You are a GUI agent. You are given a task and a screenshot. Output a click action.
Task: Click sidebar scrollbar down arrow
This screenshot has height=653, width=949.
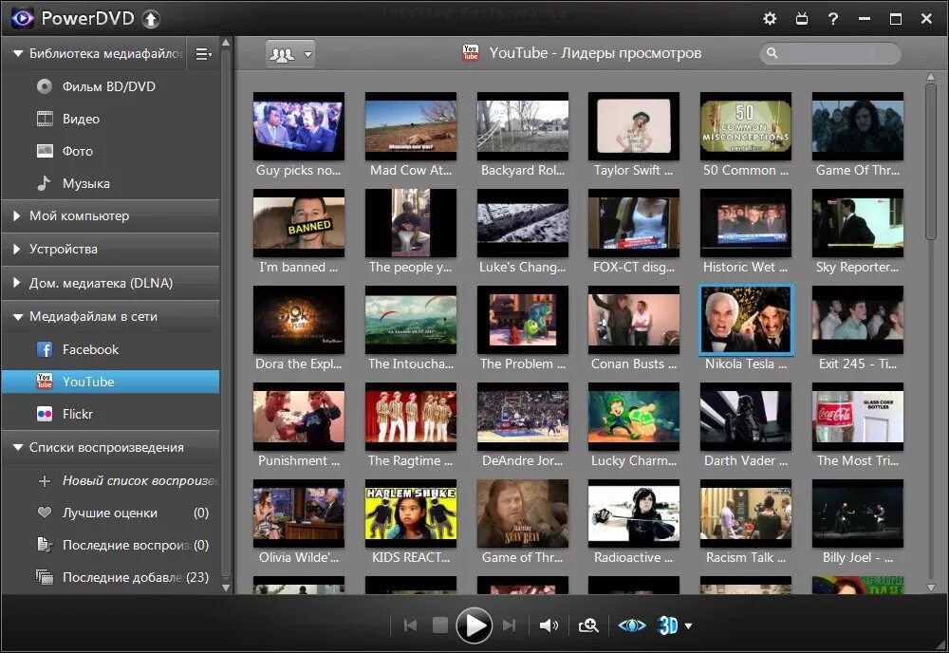[x=226, y=587]
